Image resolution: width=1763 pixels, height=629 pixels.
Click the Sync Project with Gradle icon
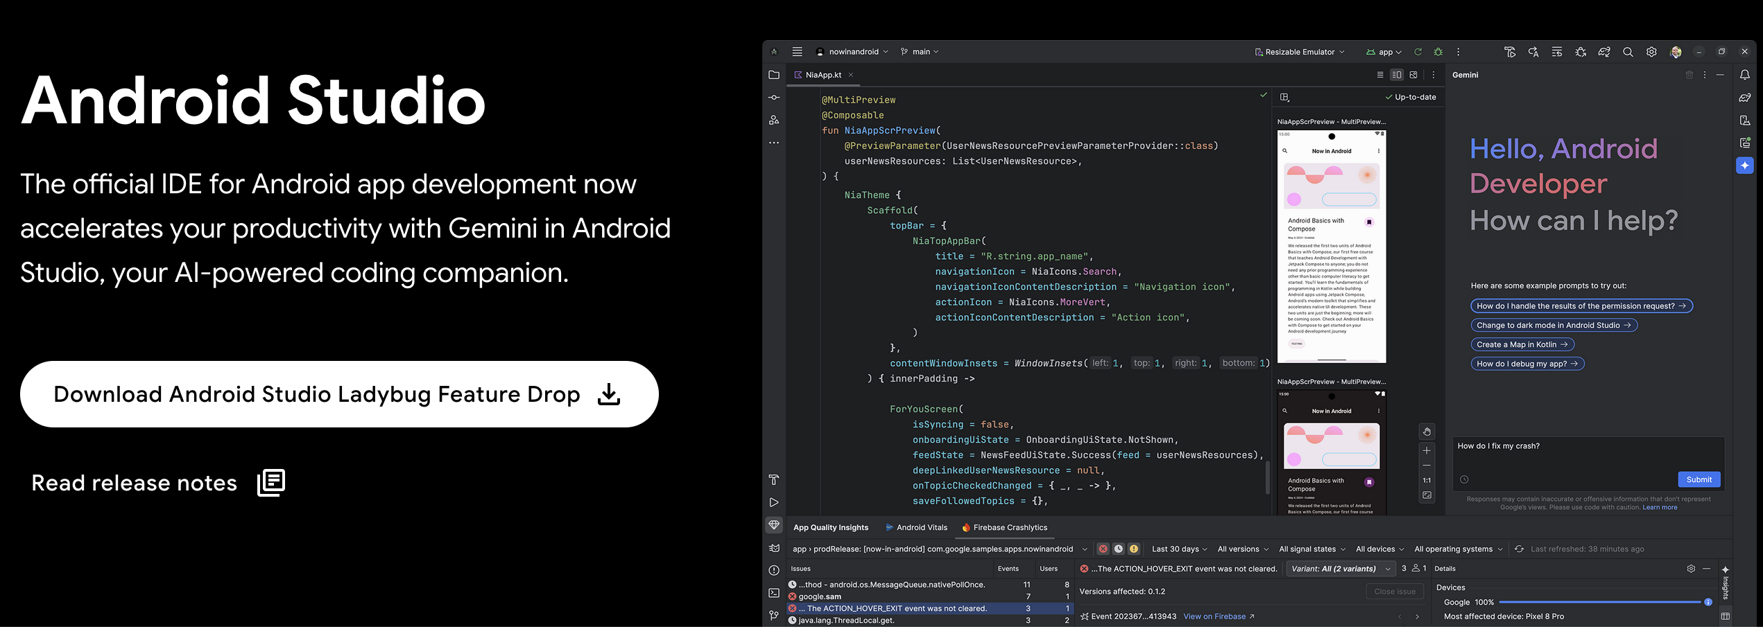click(1604, 52)
